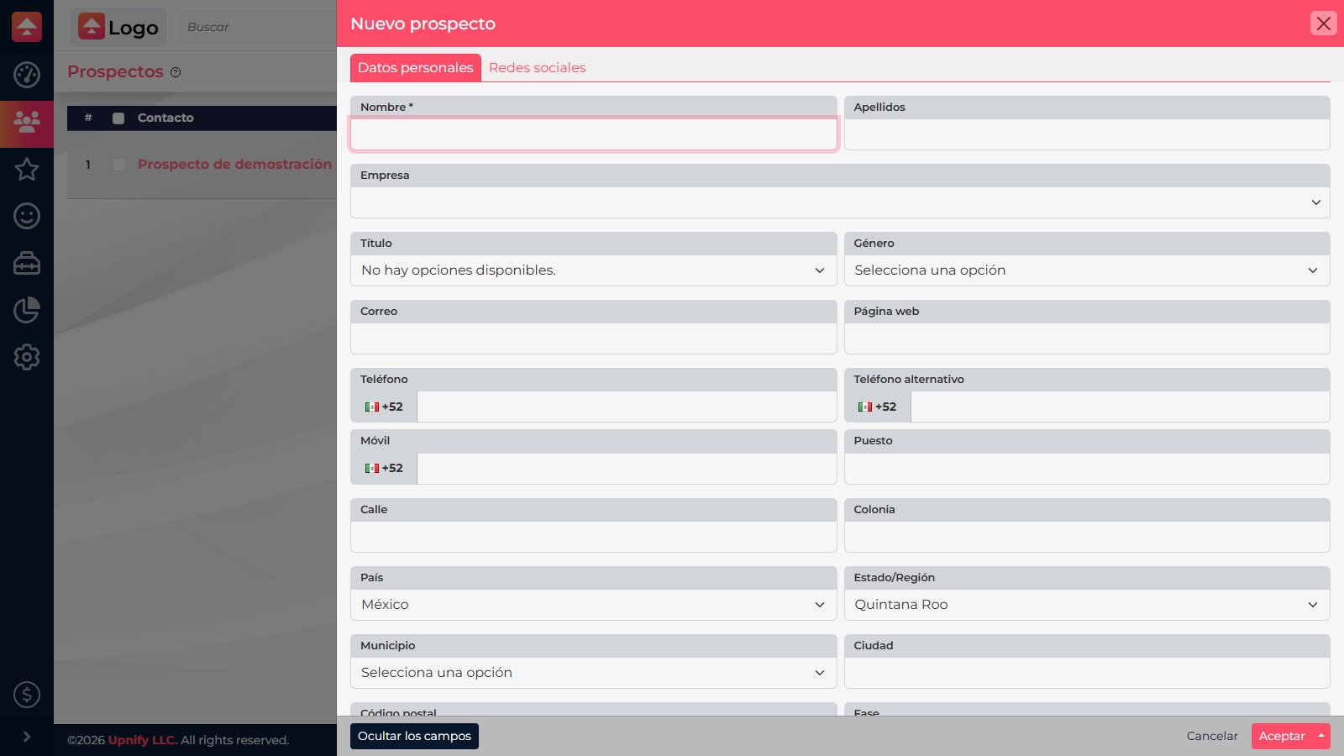Screen dimensions: 1344x756
Task: Focus the Correo input field
Action: pyautogui.click(x=593, y=339)
